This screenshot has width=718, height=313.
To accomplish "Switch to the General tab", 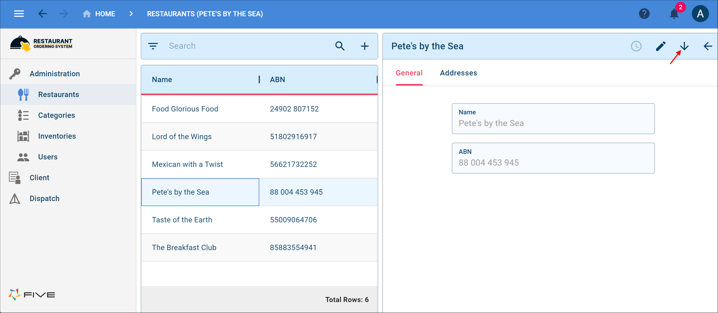I will pyautogui.click(x=409, y=73).
